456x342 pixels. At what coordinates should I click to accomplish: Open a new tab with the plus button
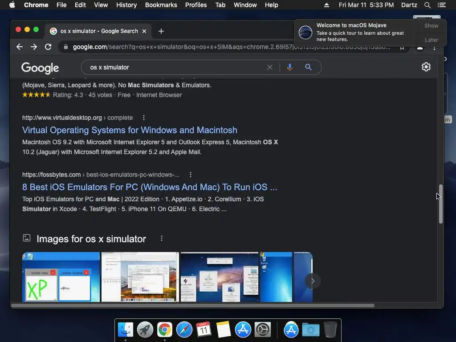click(161, 31)
